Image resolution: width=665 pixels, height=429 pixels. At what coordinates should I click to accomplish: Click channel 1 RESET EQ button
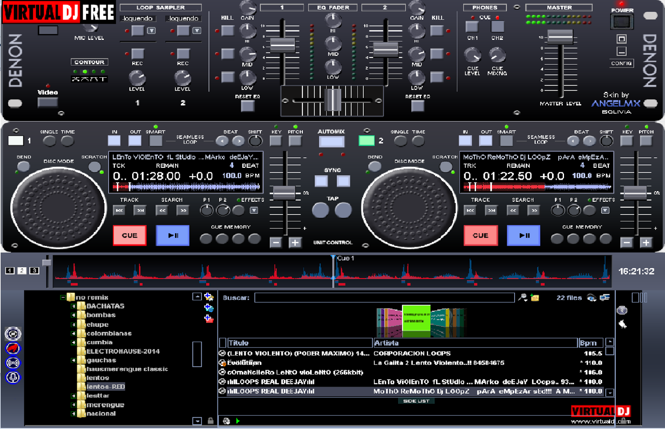click(x=248, y=106)
